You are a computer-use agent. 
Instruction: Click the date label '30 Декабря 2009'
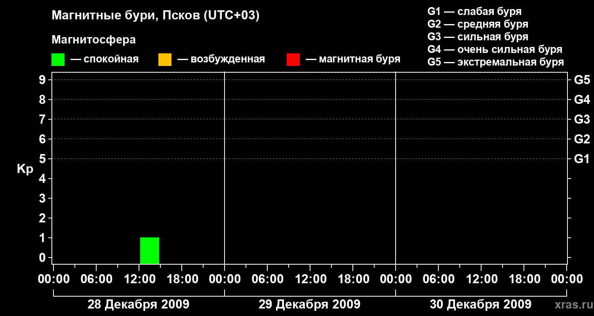coord(480,305)
